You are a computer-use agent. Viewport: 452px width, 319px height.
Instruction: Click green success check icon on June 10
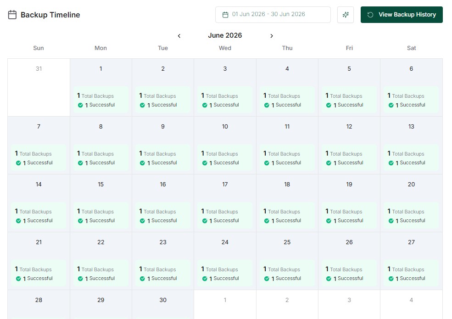(x=205, y=163)
